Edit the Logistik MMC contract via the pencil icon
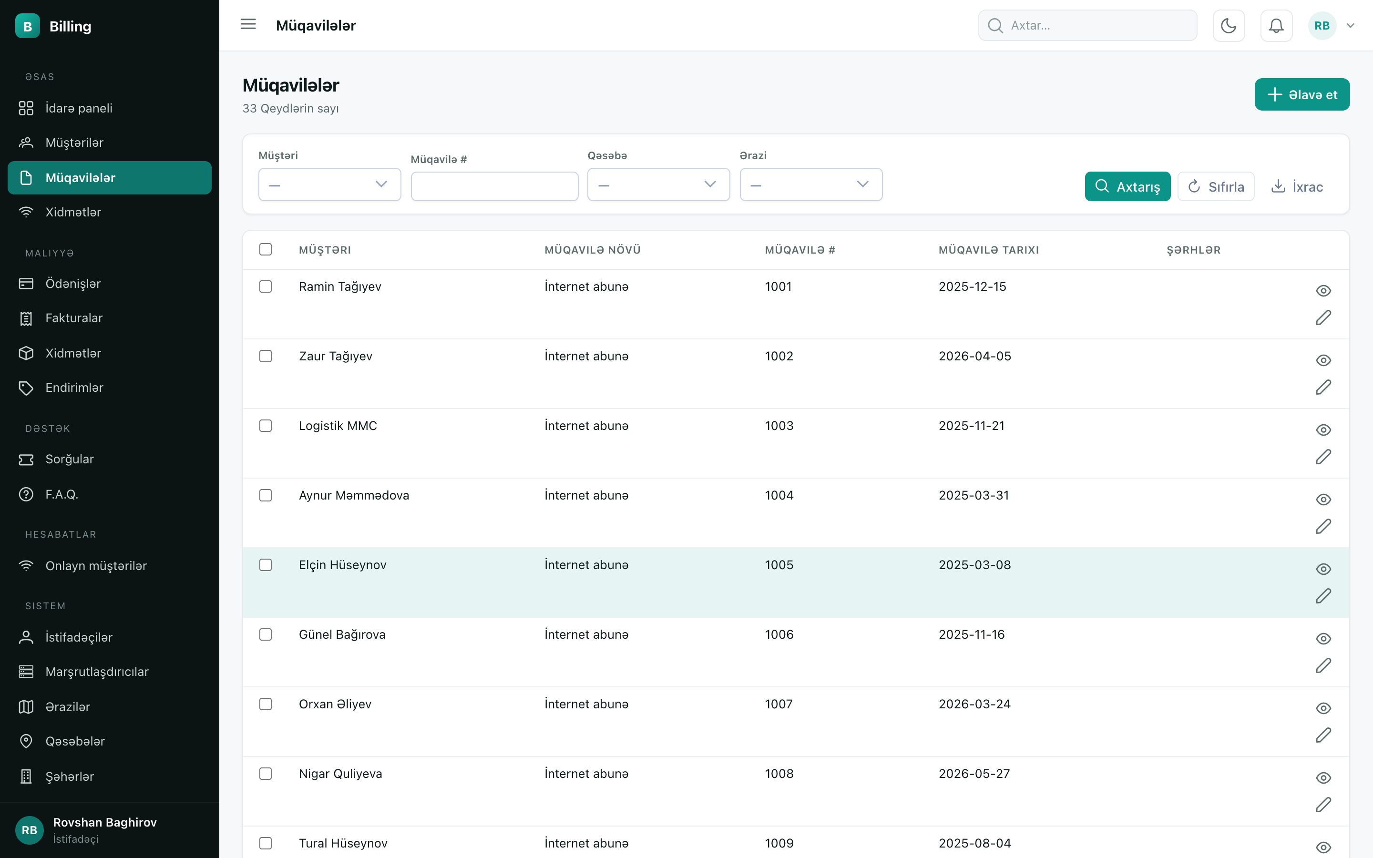Image resolution: width=1373 pixels, height=858 pixels. click(1323, 457)
